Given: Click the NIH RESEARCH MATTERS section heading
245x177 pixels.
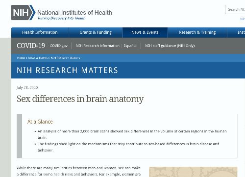Looking at the screenshot, I should (x=67, y=70).
